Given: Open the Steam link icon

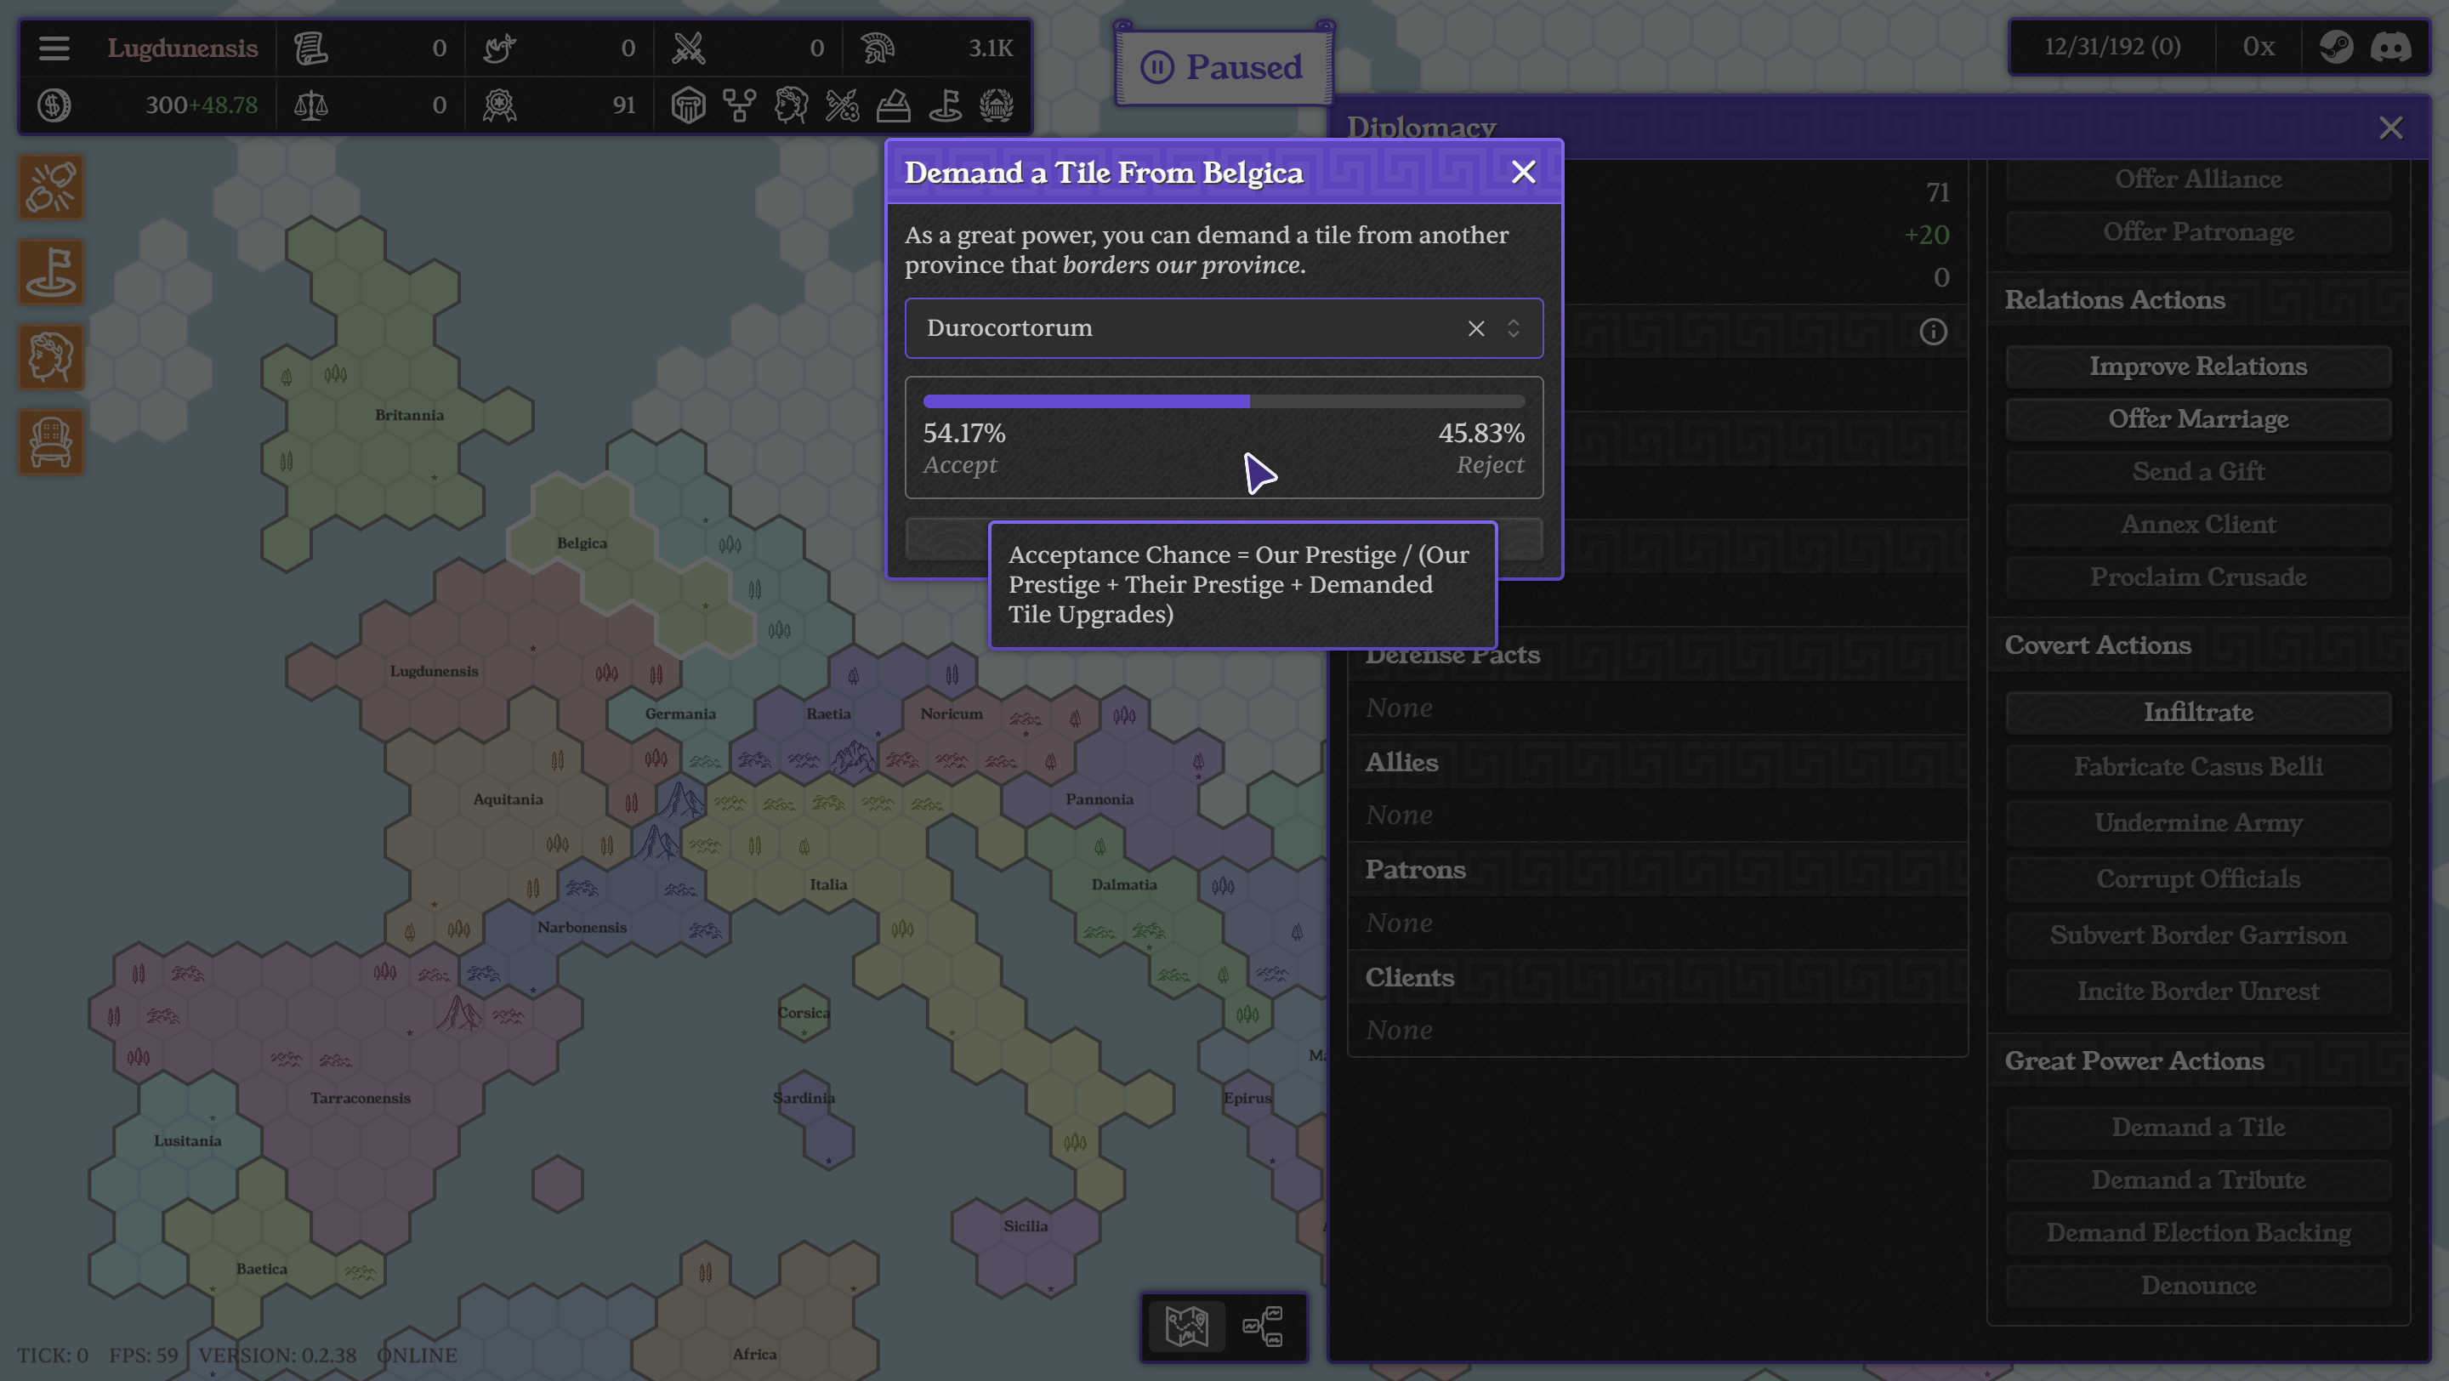Looking at the screenshot, I should click(x=2336, y=47).
